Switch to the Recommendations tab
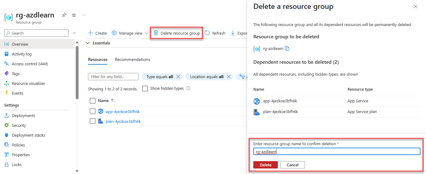The height and width of the screenshot is (174, 426). [x=132, y=59]
